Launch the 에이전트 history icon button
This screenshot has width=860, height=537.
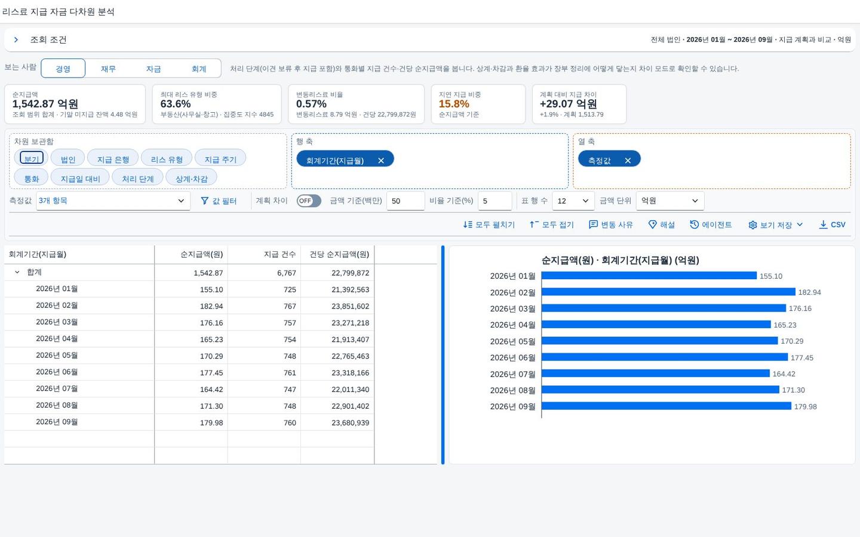coord(711,225)
